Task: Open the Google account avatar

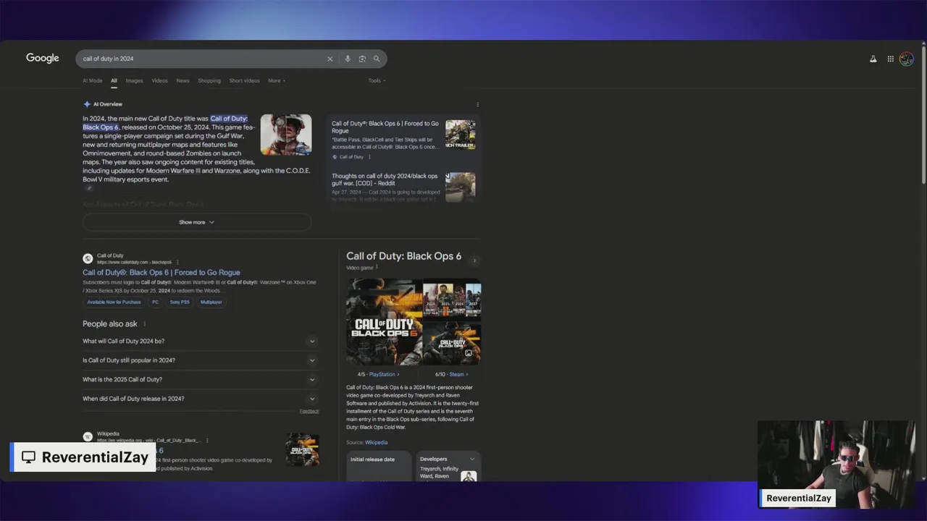Action: pyautogui.click(x=906, y=59)
